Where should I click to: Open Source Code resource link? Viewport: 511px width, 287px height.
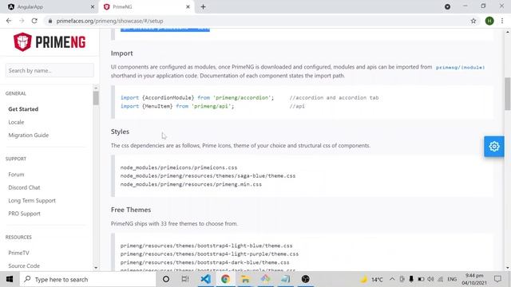click(x=24, y=265)
